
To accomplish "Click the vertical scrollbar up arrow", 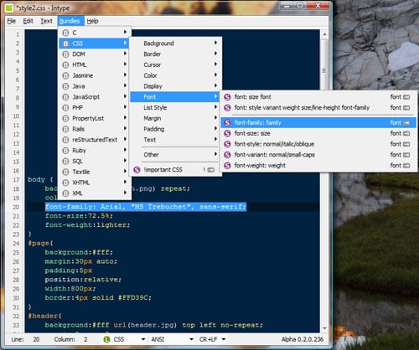I will (324, 34).
